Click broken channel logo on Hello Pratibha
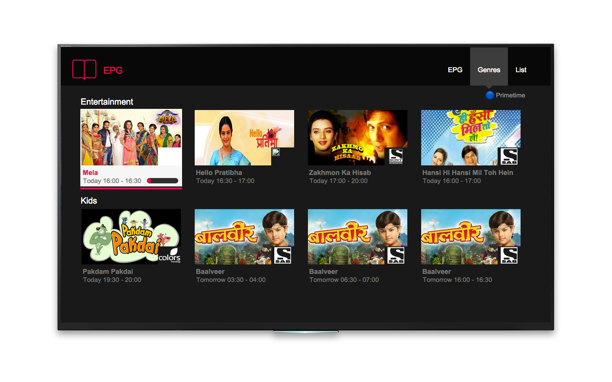 [x=276, y=152]
